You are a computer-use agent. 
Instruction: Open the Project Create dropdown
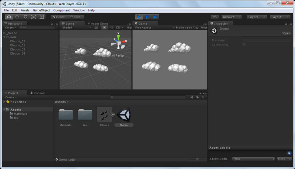tap(11, 97)
